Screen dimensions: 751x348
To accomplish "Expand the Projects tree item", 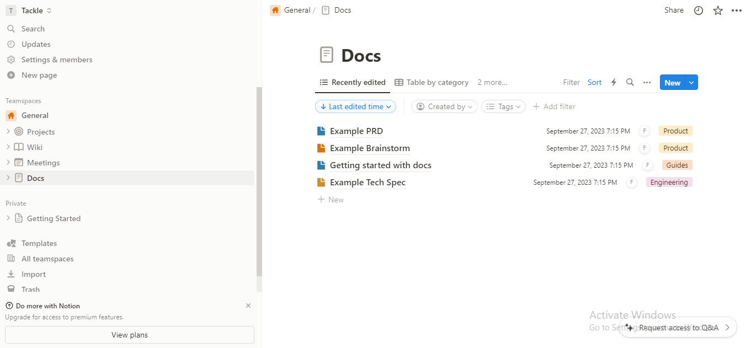I will click(8, 132).
